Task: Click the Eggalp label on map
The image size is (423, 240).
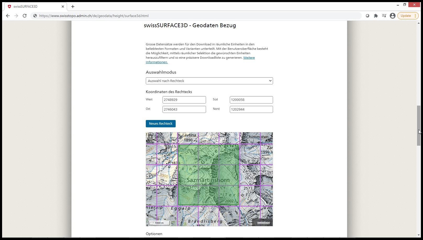Action: click(x=181, y=208)
